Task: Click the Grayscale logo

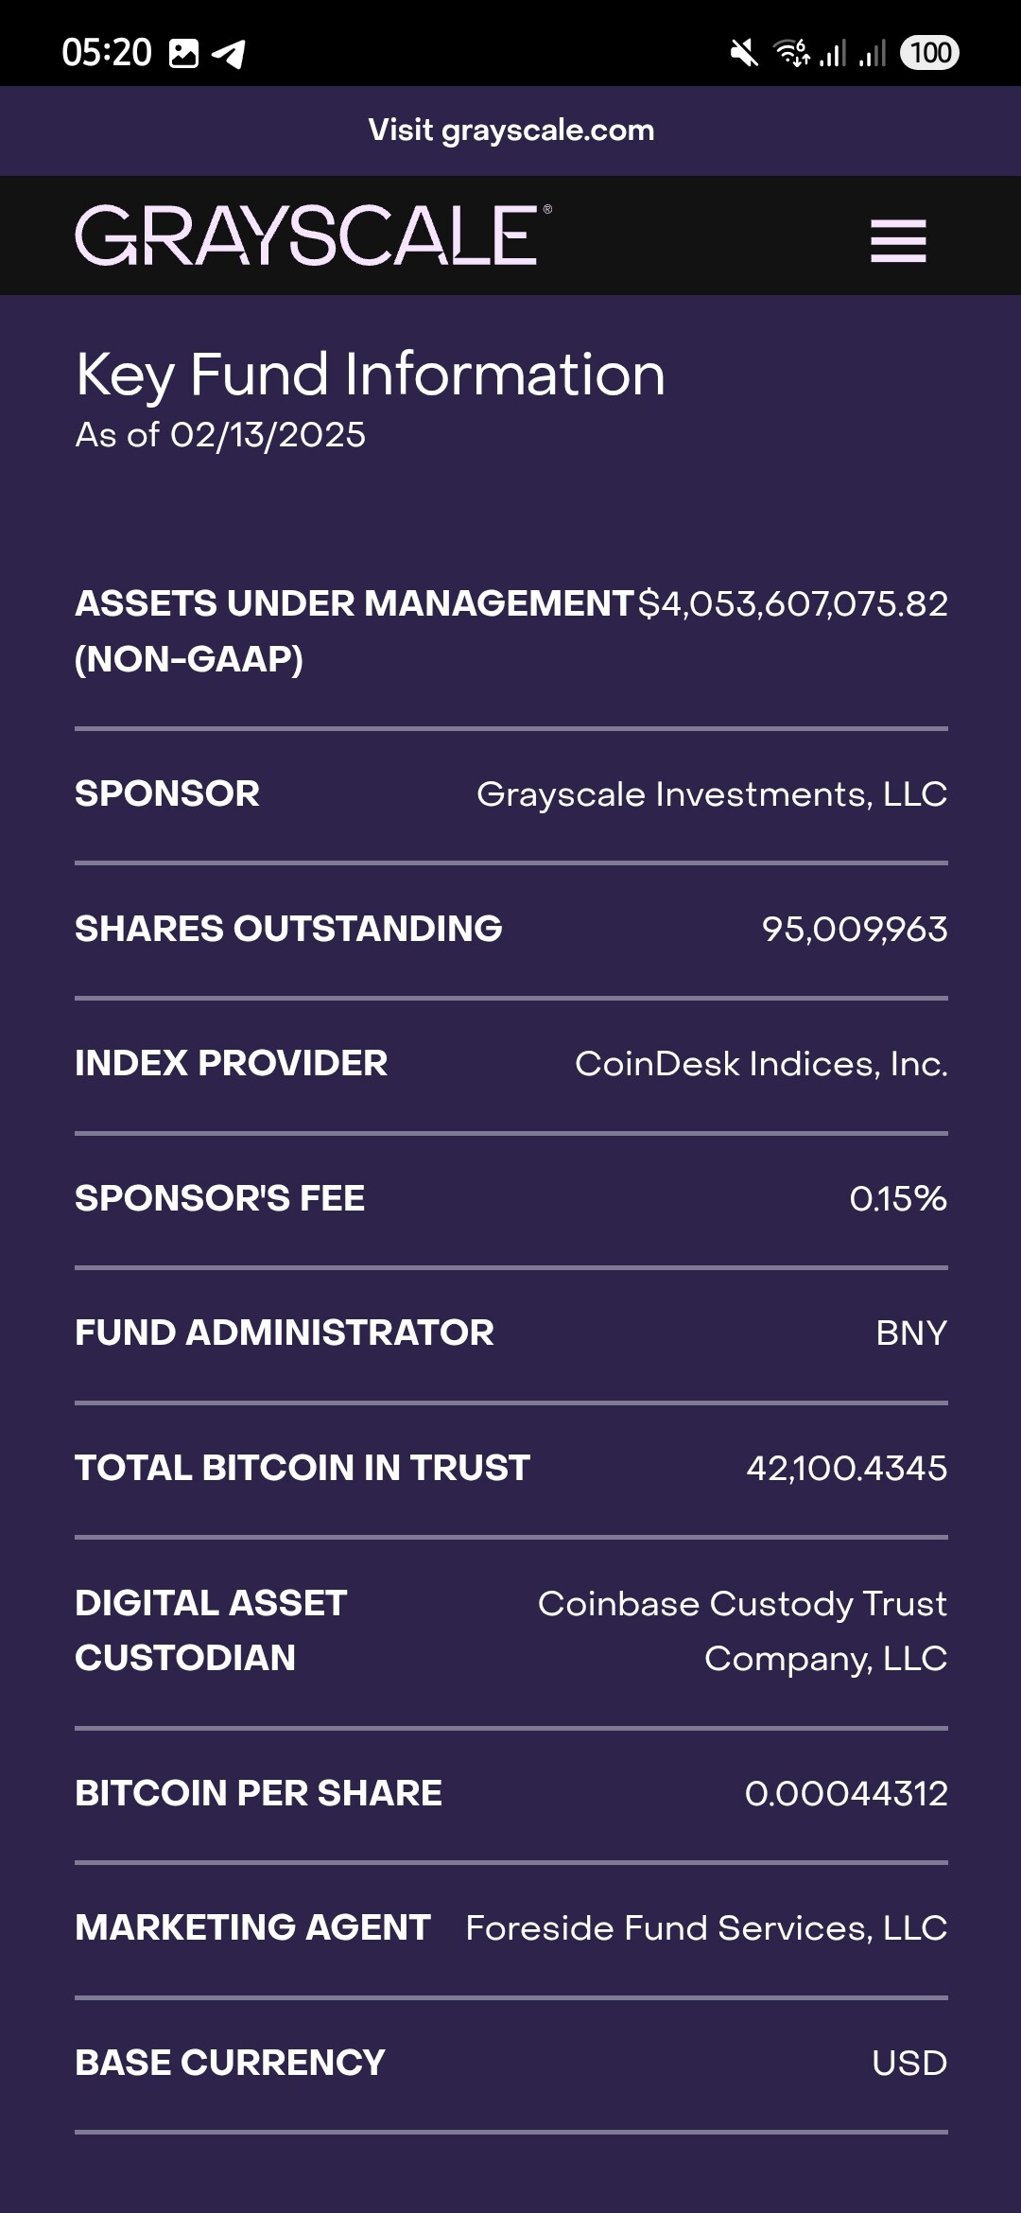Action: (x=313, y=235)
